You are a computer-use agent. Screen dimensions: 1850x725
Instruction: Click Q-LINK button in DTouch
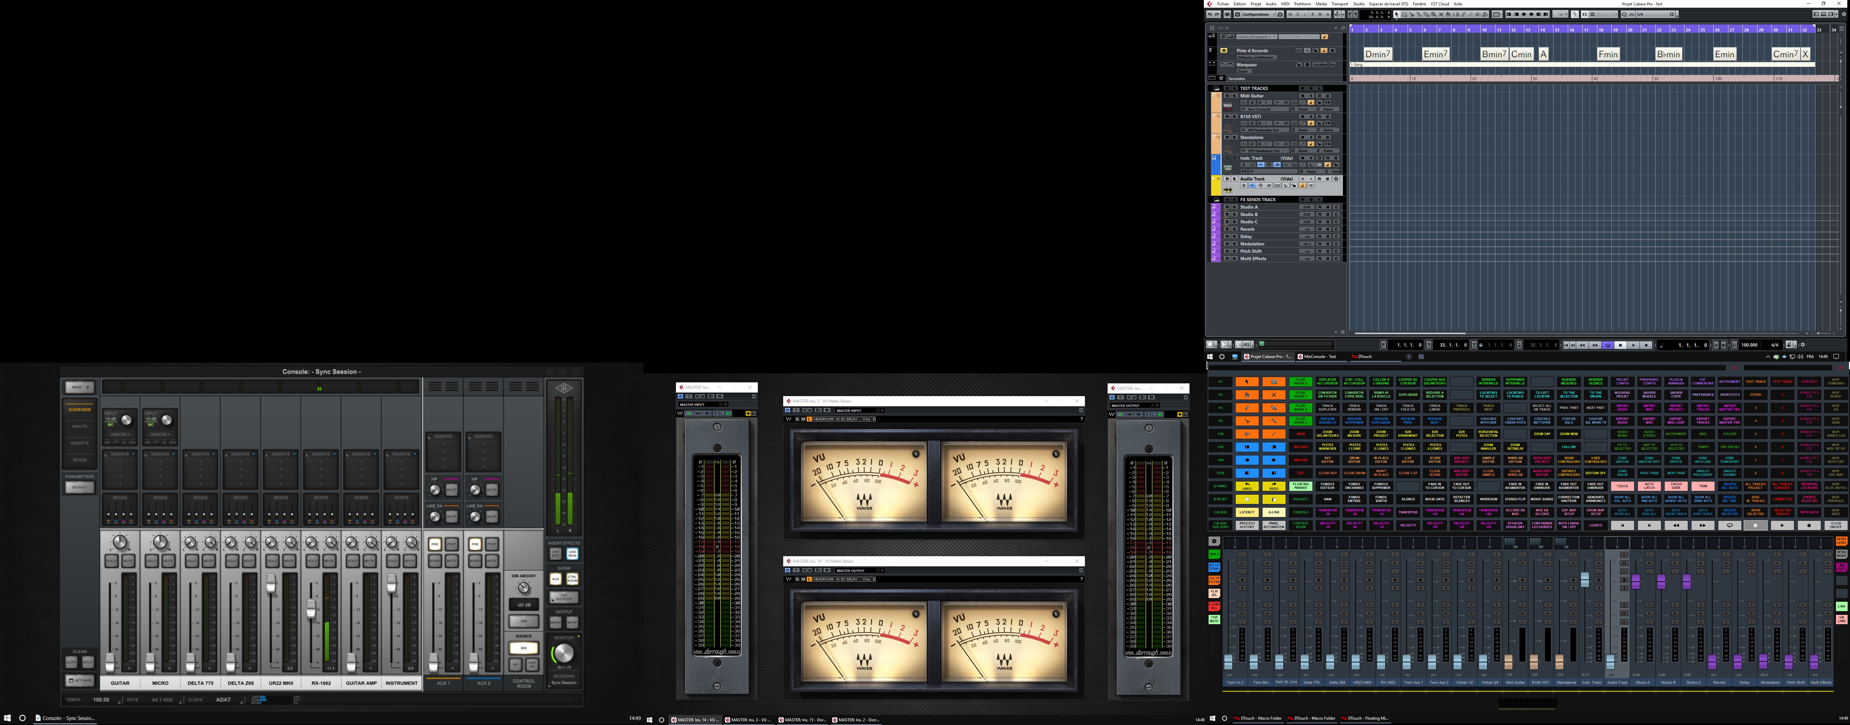[x=1274, y=513]
